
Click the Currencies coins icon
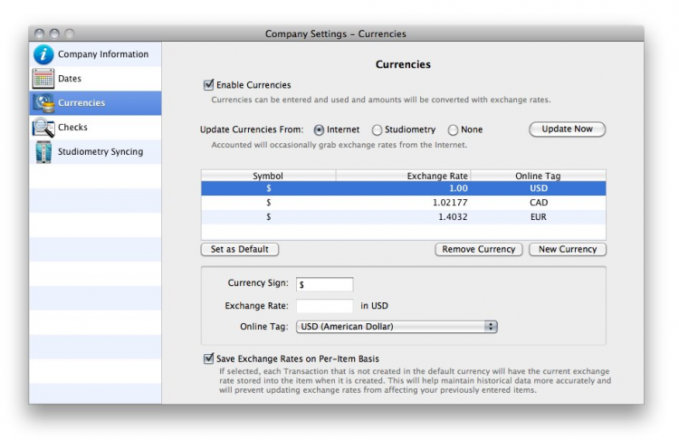(43, 103)
